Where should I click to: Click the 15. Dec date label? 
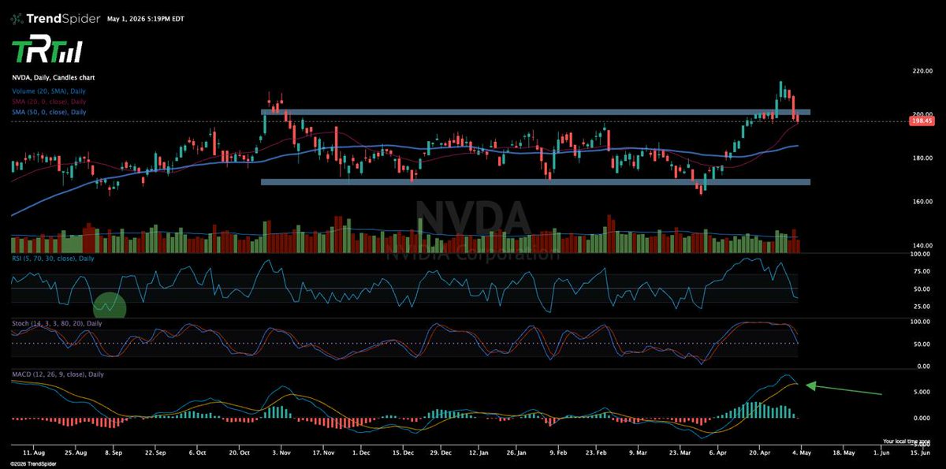coord(403,455)
